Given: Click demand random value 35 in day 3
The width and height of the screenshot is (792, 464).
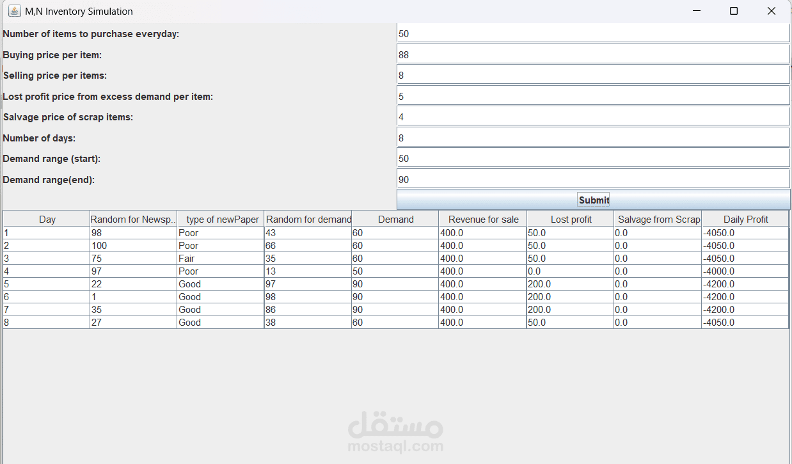Looking at the screenshot, I should click(x=308, y=259).
